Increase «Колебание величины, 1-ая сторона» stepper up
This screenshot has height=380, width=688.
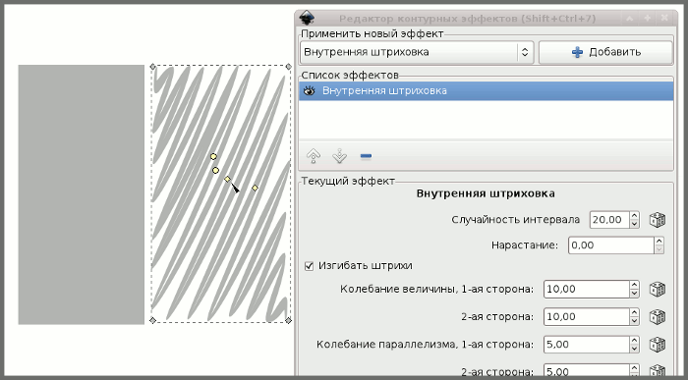click(634, 286)
